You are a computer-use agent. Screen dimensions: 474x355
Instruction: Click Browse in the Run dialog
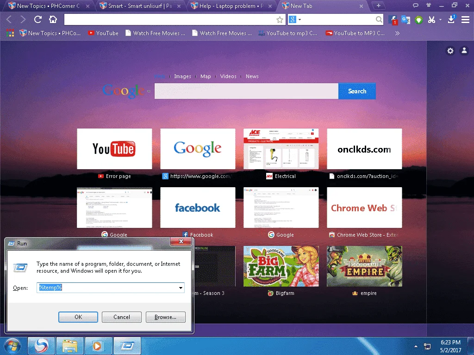[x=165, y=317]
